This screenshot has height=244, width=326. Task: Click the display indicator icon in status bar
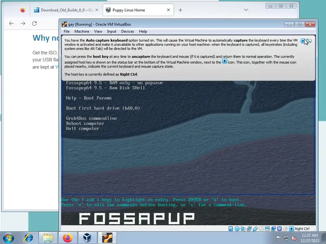267,229
